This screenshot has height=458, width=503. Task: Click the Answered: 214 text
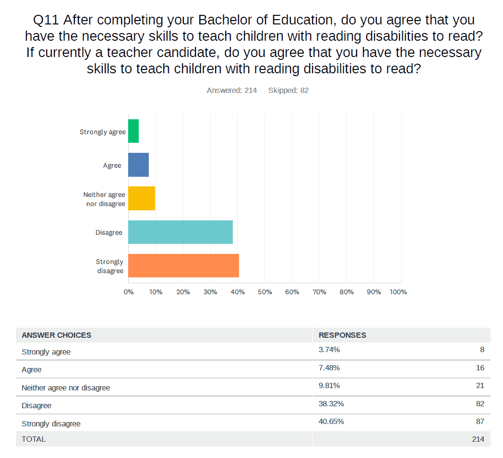click(x=232, y=90)
